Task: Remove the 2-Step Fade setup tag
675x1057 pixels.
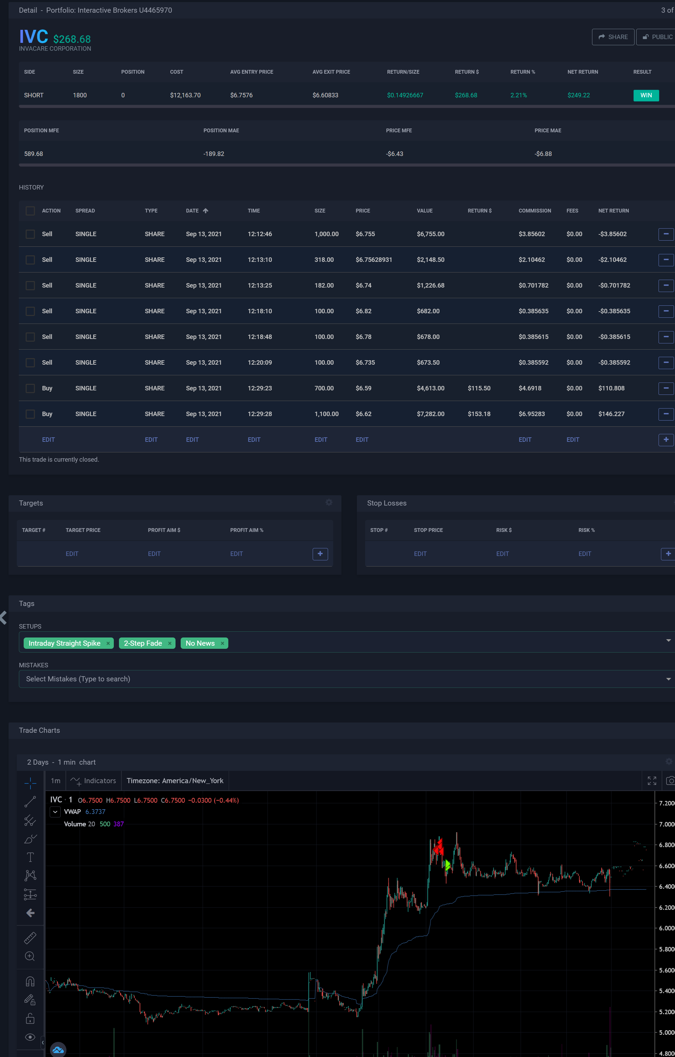Action: pos(169,643)
